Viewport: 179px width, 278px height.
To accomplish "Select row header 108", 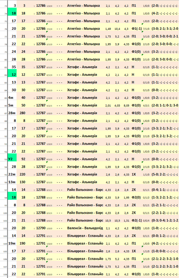I will tap(5, 274).
